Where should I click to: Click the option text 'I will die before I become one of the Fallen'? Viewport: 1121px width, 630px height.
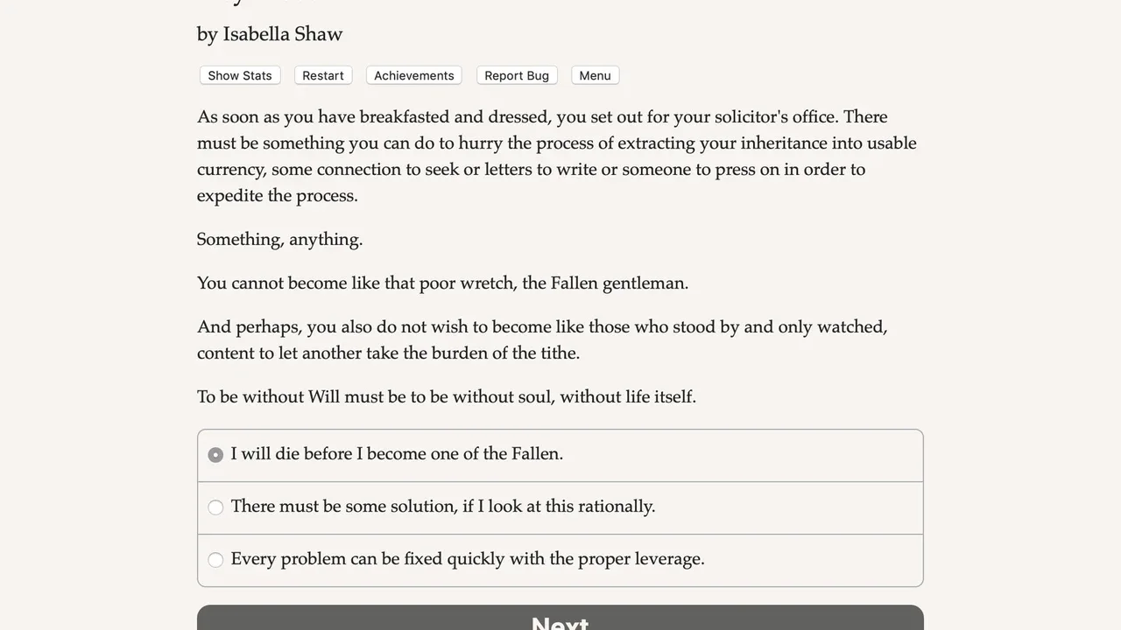click(397, 454)
